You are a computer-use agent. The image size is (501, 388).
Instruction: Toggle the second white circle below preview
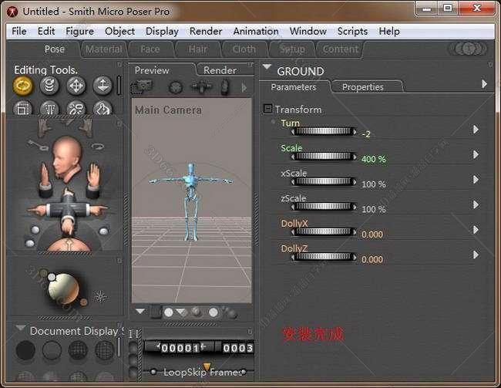point(213,312)
